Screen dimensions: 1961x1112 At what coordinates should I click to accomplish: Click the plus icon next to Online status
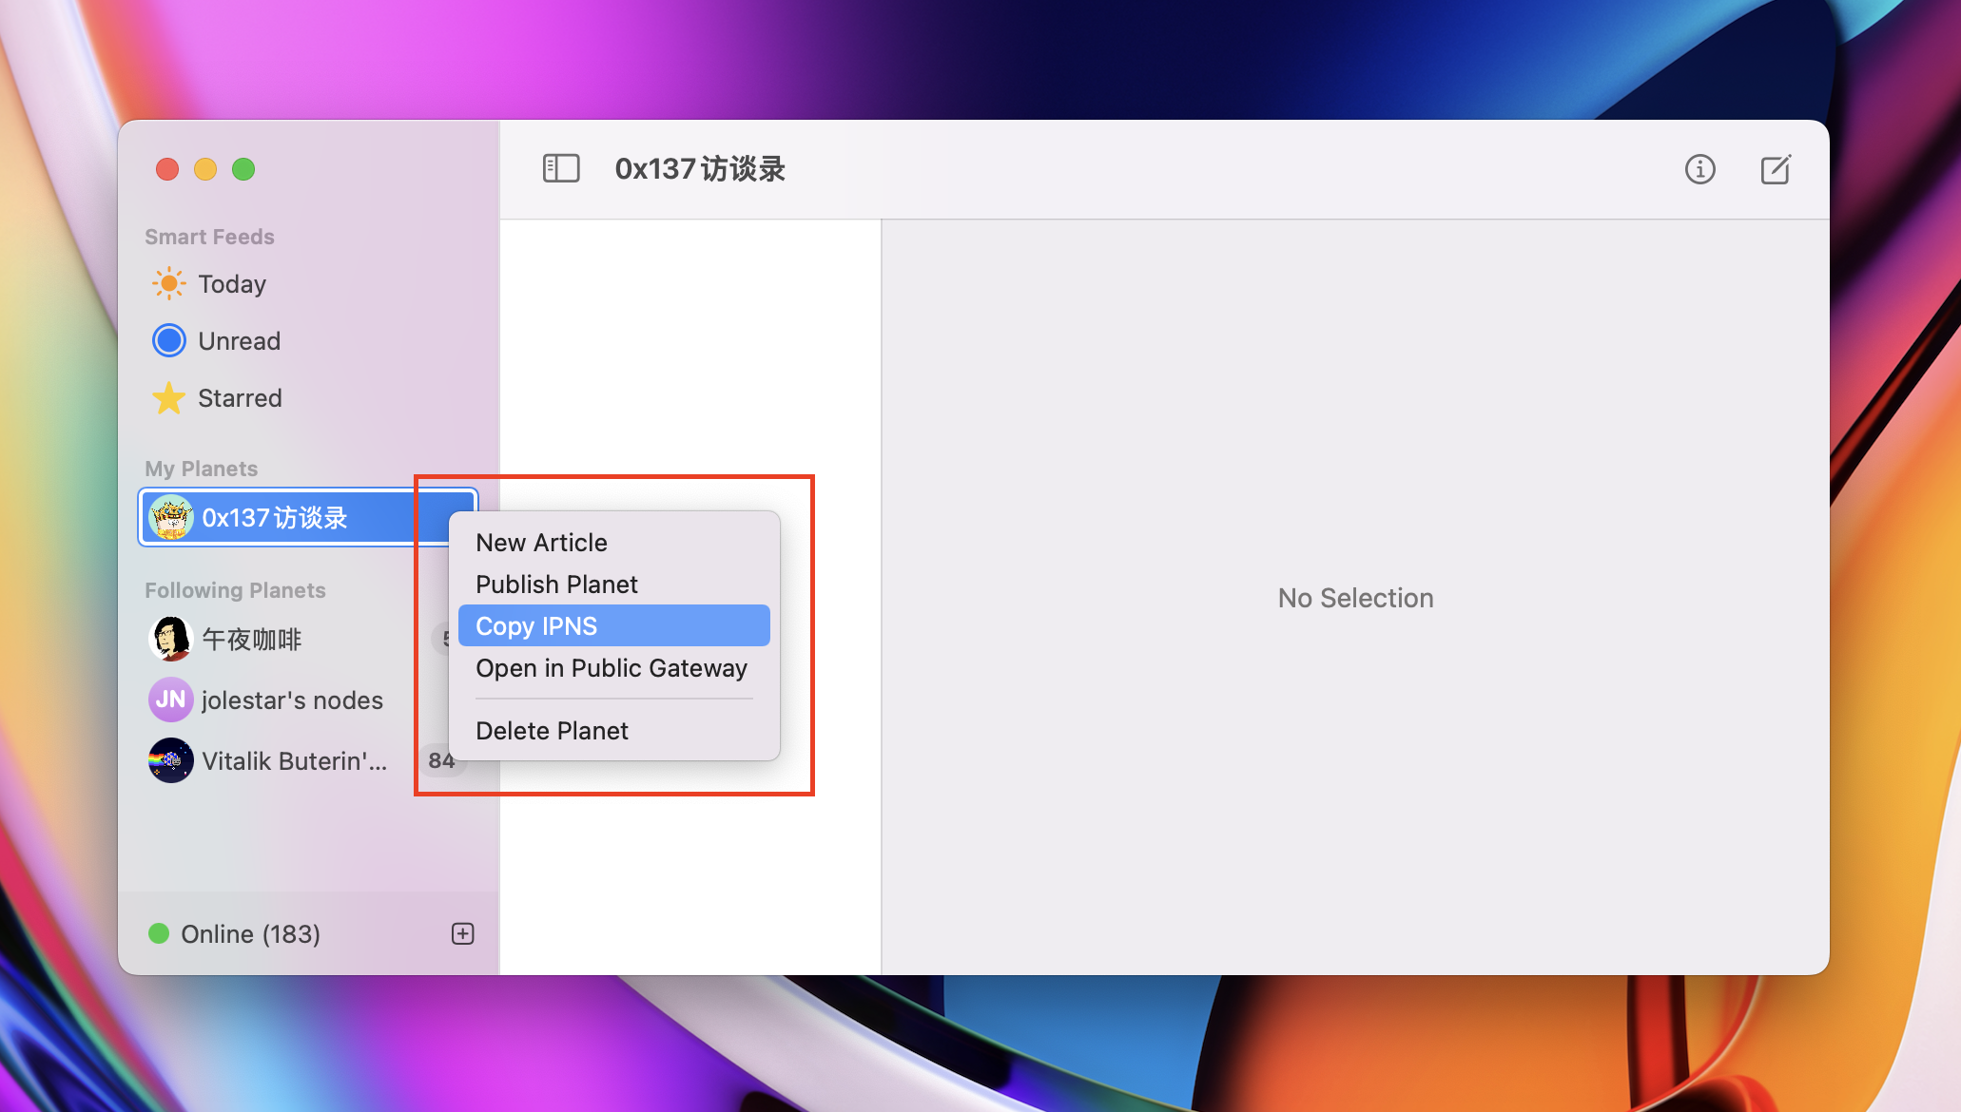[x=463, y=933]
